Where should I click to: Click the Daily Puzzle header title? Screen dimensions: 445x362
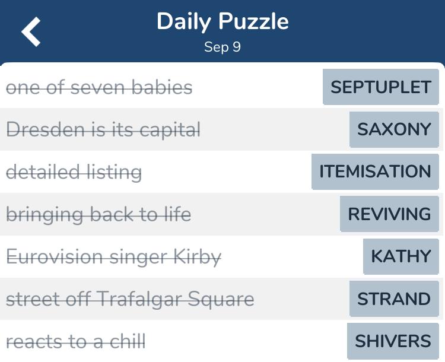[223, 21]
